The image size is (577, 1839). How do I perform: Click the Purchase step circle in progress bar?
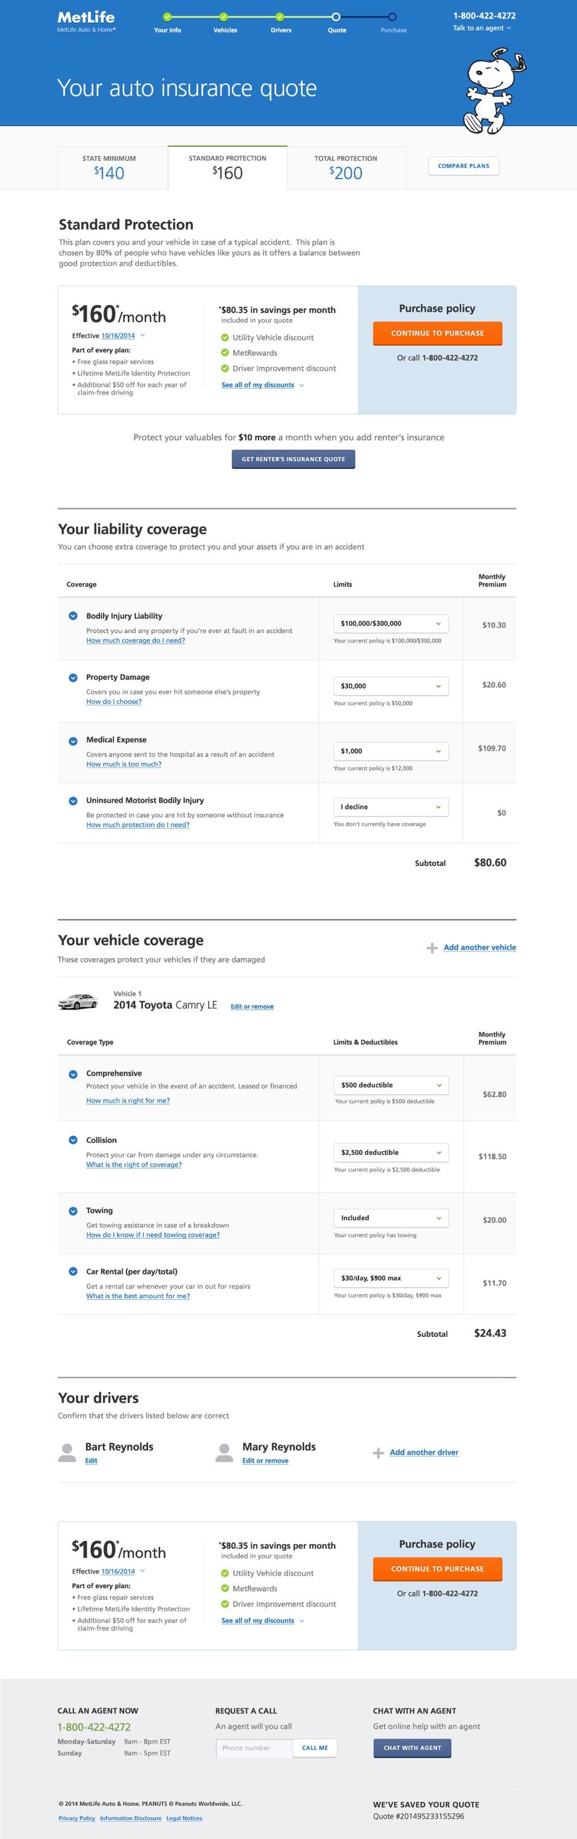click(392, 17)
